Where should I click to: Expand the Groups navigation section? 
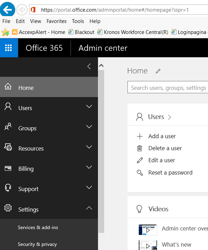pyautogui.click(x=89, y=127)
